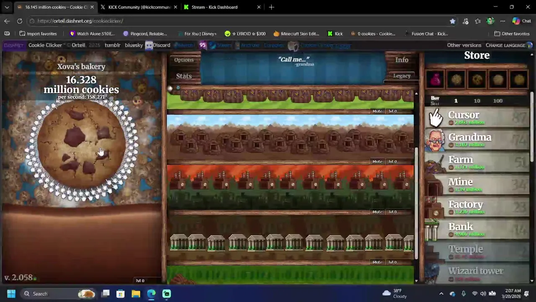536x302 pixels.
Task: Select the locked Temple building
Action: click(x=477, y=252)
